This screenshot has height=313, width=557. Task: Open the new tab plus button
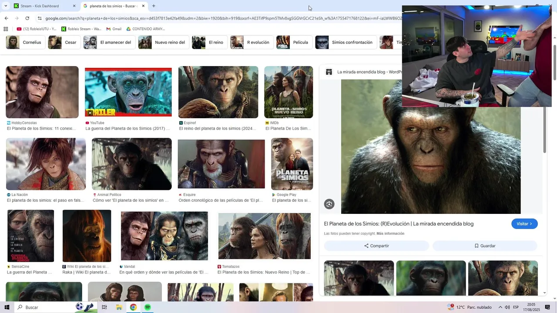154,6
